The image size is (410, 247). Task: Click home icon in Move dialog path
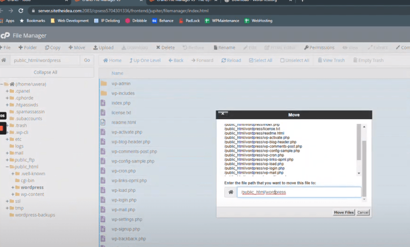[231, 192]
